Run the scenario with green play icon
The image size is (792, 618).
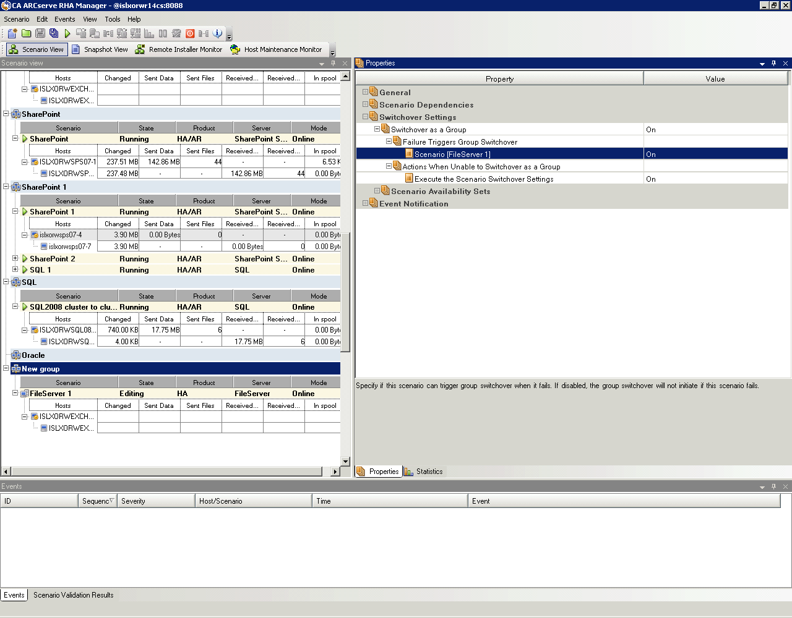click(67, 33)
